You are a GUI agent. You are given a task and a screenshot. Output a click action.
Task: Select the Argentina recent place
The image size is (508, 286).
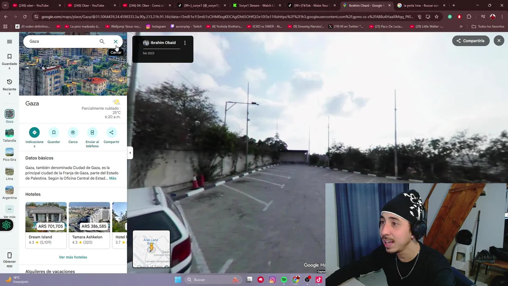(10, 193)
